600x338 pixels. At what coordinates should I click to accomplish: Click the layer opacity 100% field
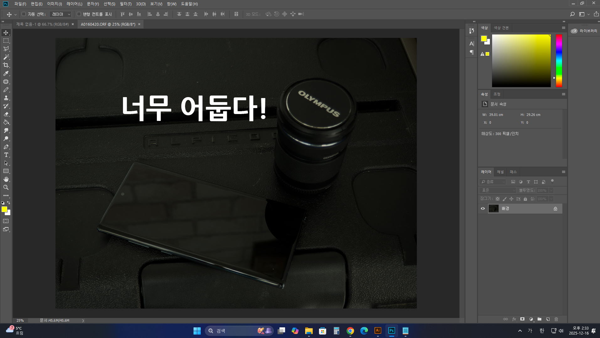[x=542, y=190]
